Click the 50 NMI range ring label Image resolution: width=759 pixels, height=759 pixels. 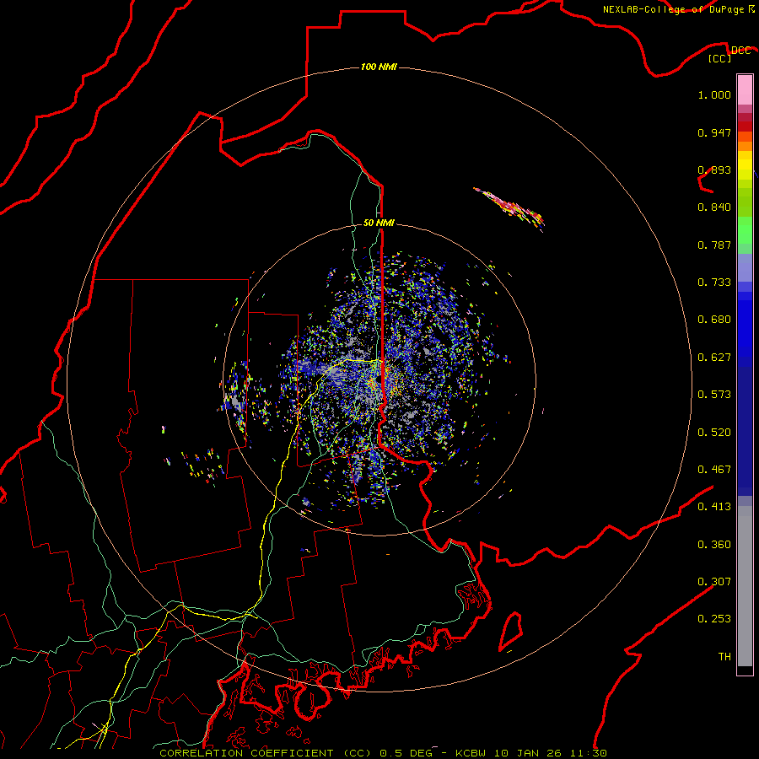click(x=379, y=223)
